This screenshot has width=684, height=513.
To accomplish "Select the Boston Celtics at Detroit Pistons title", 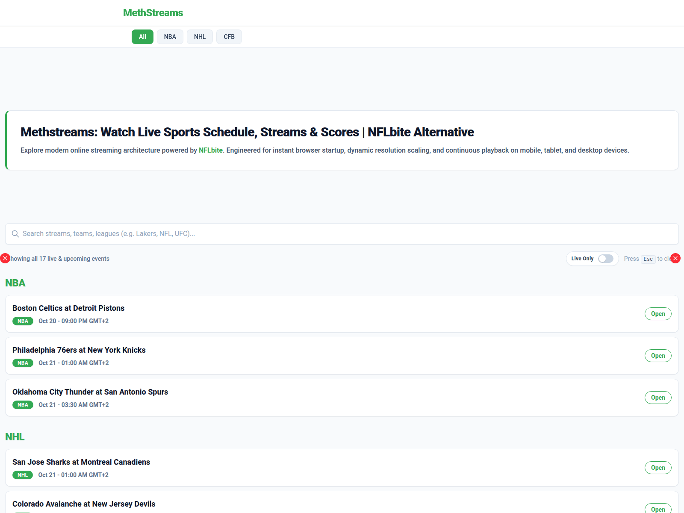I will click(x=68, y=308).
